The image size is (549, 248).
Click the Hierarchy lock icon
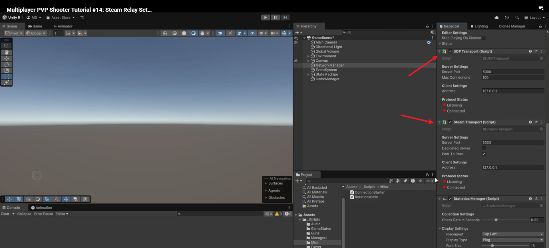[x=427, y=26]
